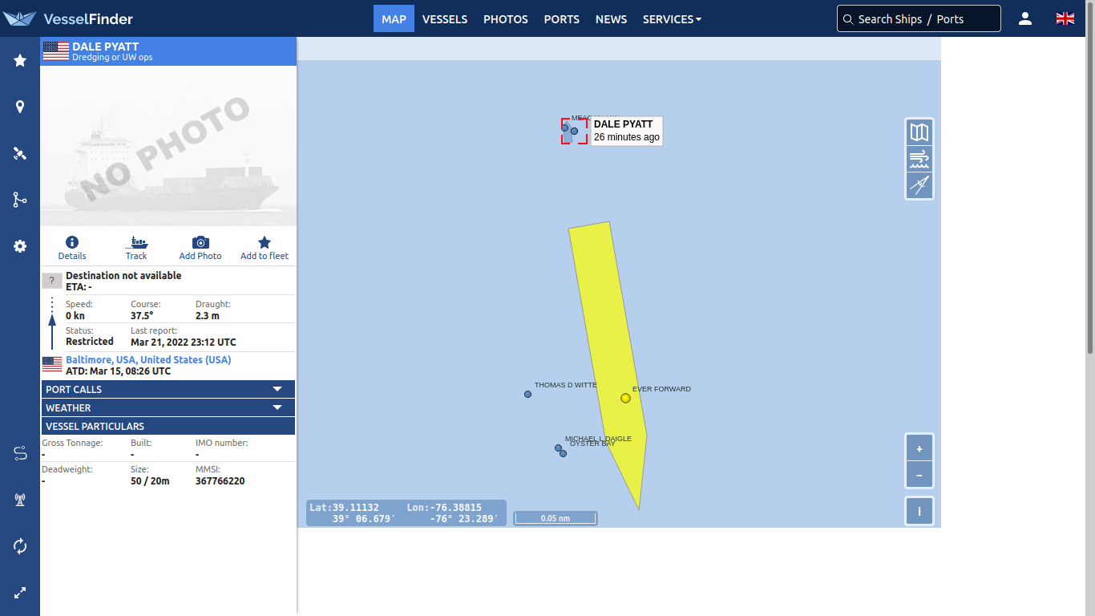Click the refresh arrows icon in sidebar
The image size is (1095, 616).
20,546
